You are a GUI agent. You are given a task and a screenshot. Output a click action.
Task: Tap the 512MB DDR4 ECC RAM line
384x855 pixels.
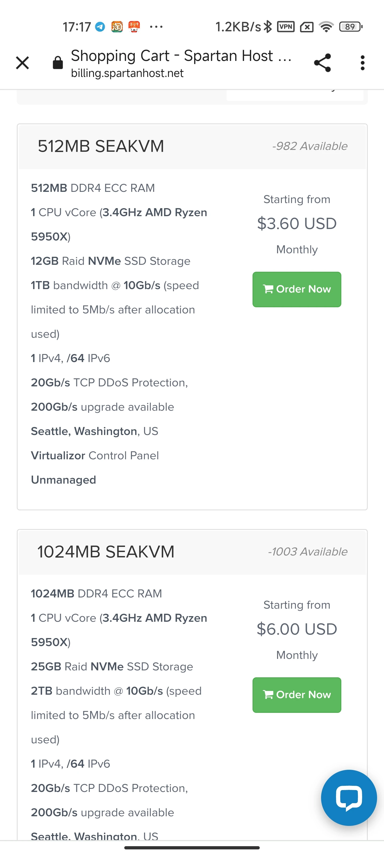tap(93, 188)
